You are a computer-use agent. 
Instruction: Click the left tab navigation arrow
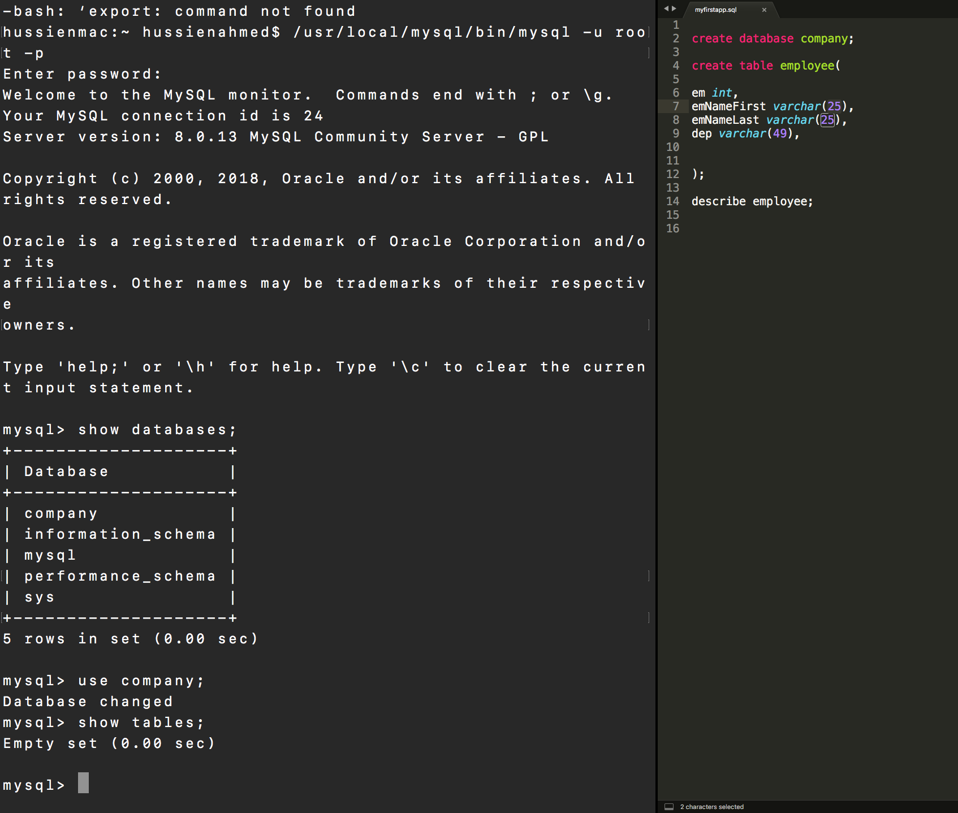pyautogui.click(x=666, y=8)
